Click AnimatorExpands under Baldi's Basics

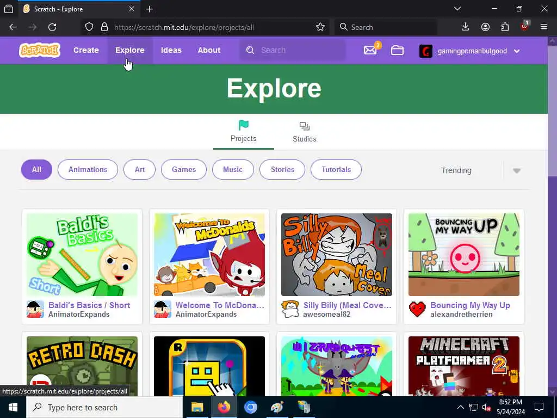click(79, 315)
